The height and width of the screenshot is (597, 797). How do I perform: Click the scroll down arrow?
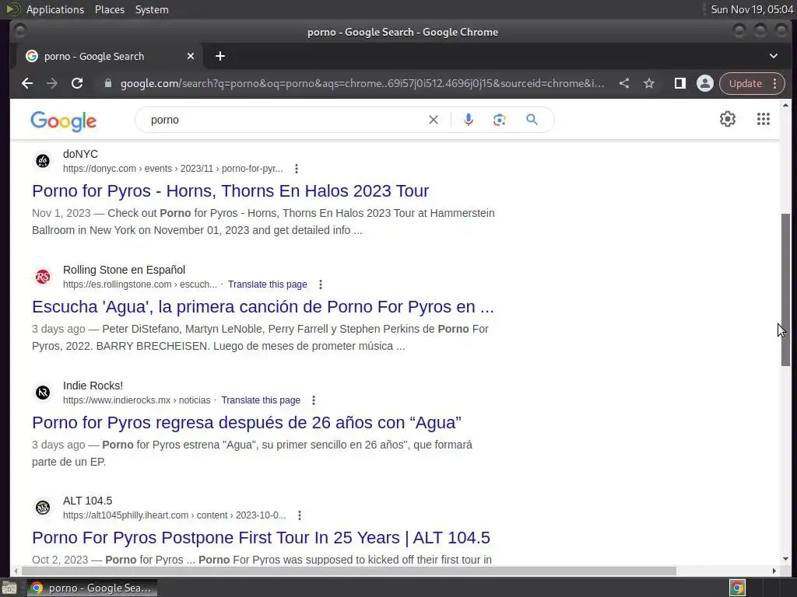[x=785, y=559]
